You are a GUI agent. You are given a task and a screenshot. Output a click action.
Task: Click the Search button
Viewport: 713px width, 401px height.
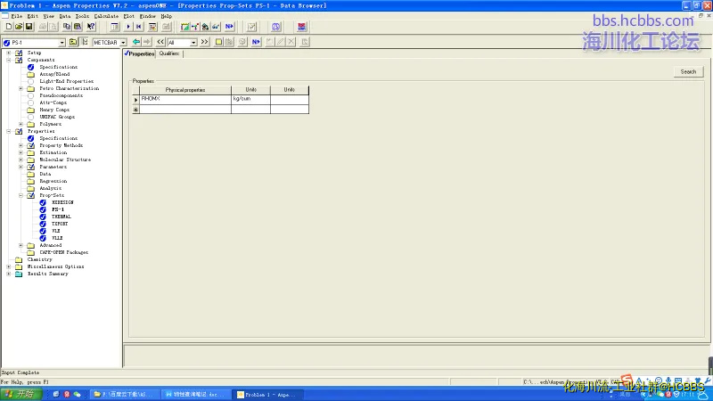pos(688,72)
